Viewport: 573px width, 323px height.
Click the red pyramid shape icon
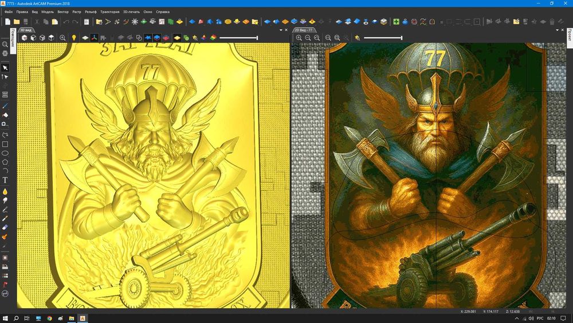click(x=201, y=22)
